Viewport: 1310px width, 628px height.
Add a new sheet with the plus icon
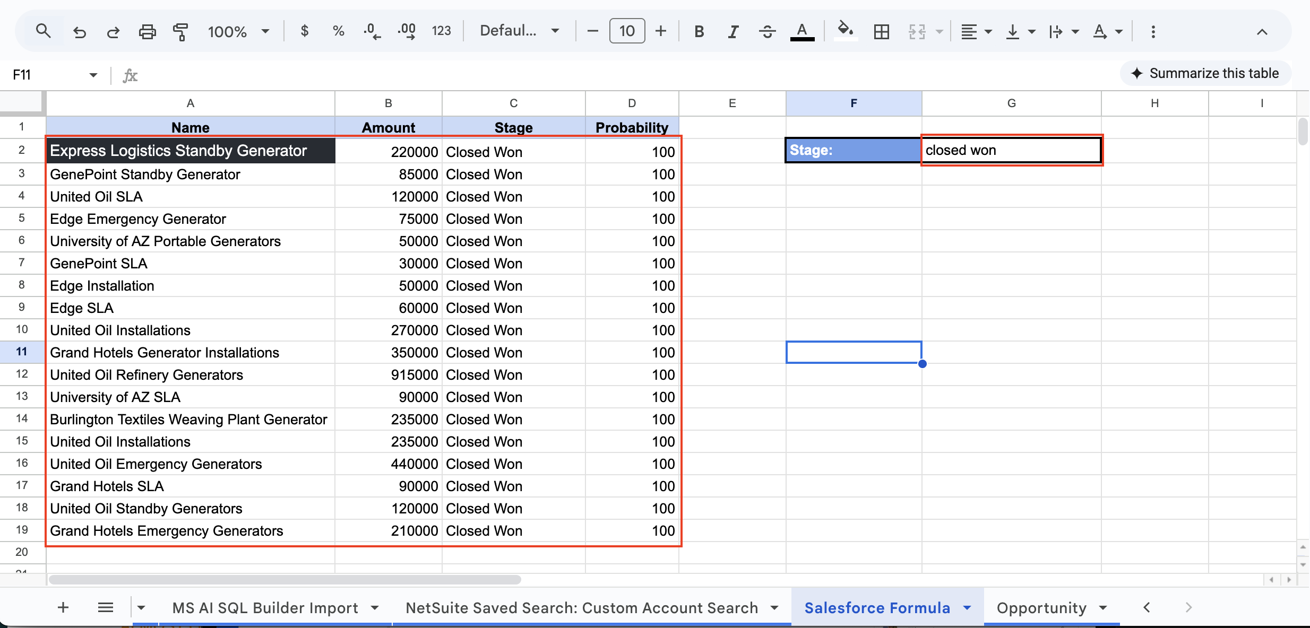click(x=62, y=607)
